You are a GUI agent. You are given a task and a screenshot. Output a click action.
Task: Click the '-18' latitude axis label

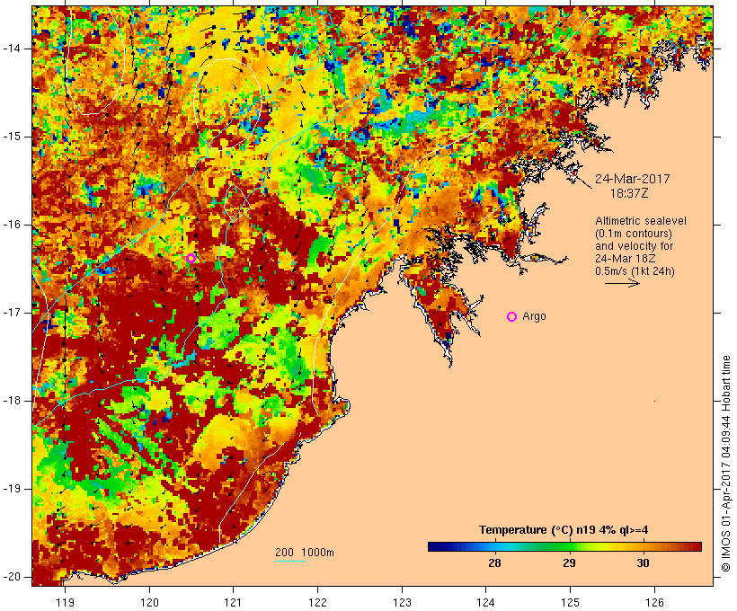(x=11, y=401)
